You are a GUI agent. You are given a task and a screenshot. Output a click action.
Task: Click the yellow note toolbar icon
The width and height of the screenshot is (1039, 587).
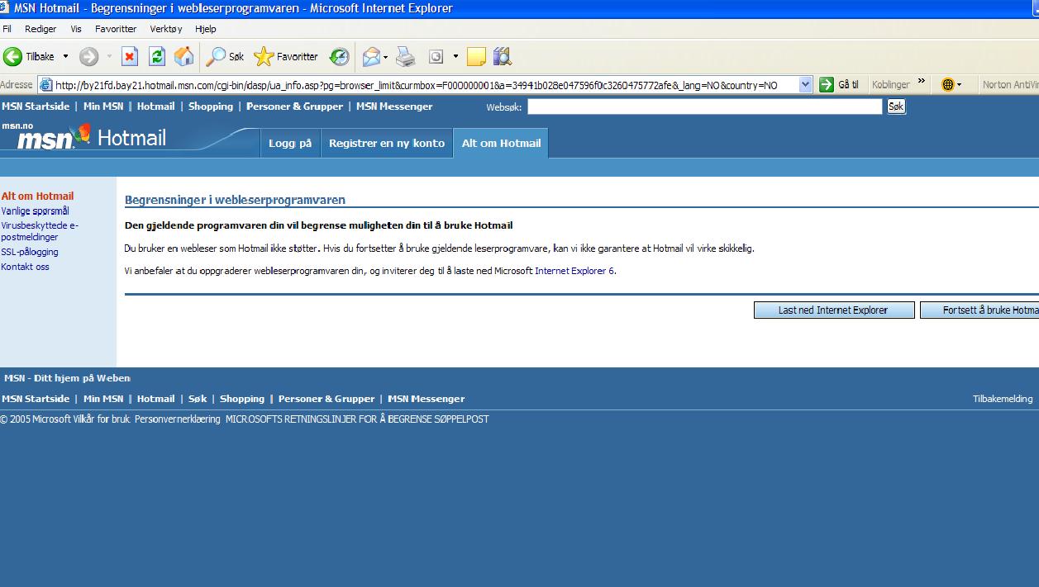(x=476, y=57)
